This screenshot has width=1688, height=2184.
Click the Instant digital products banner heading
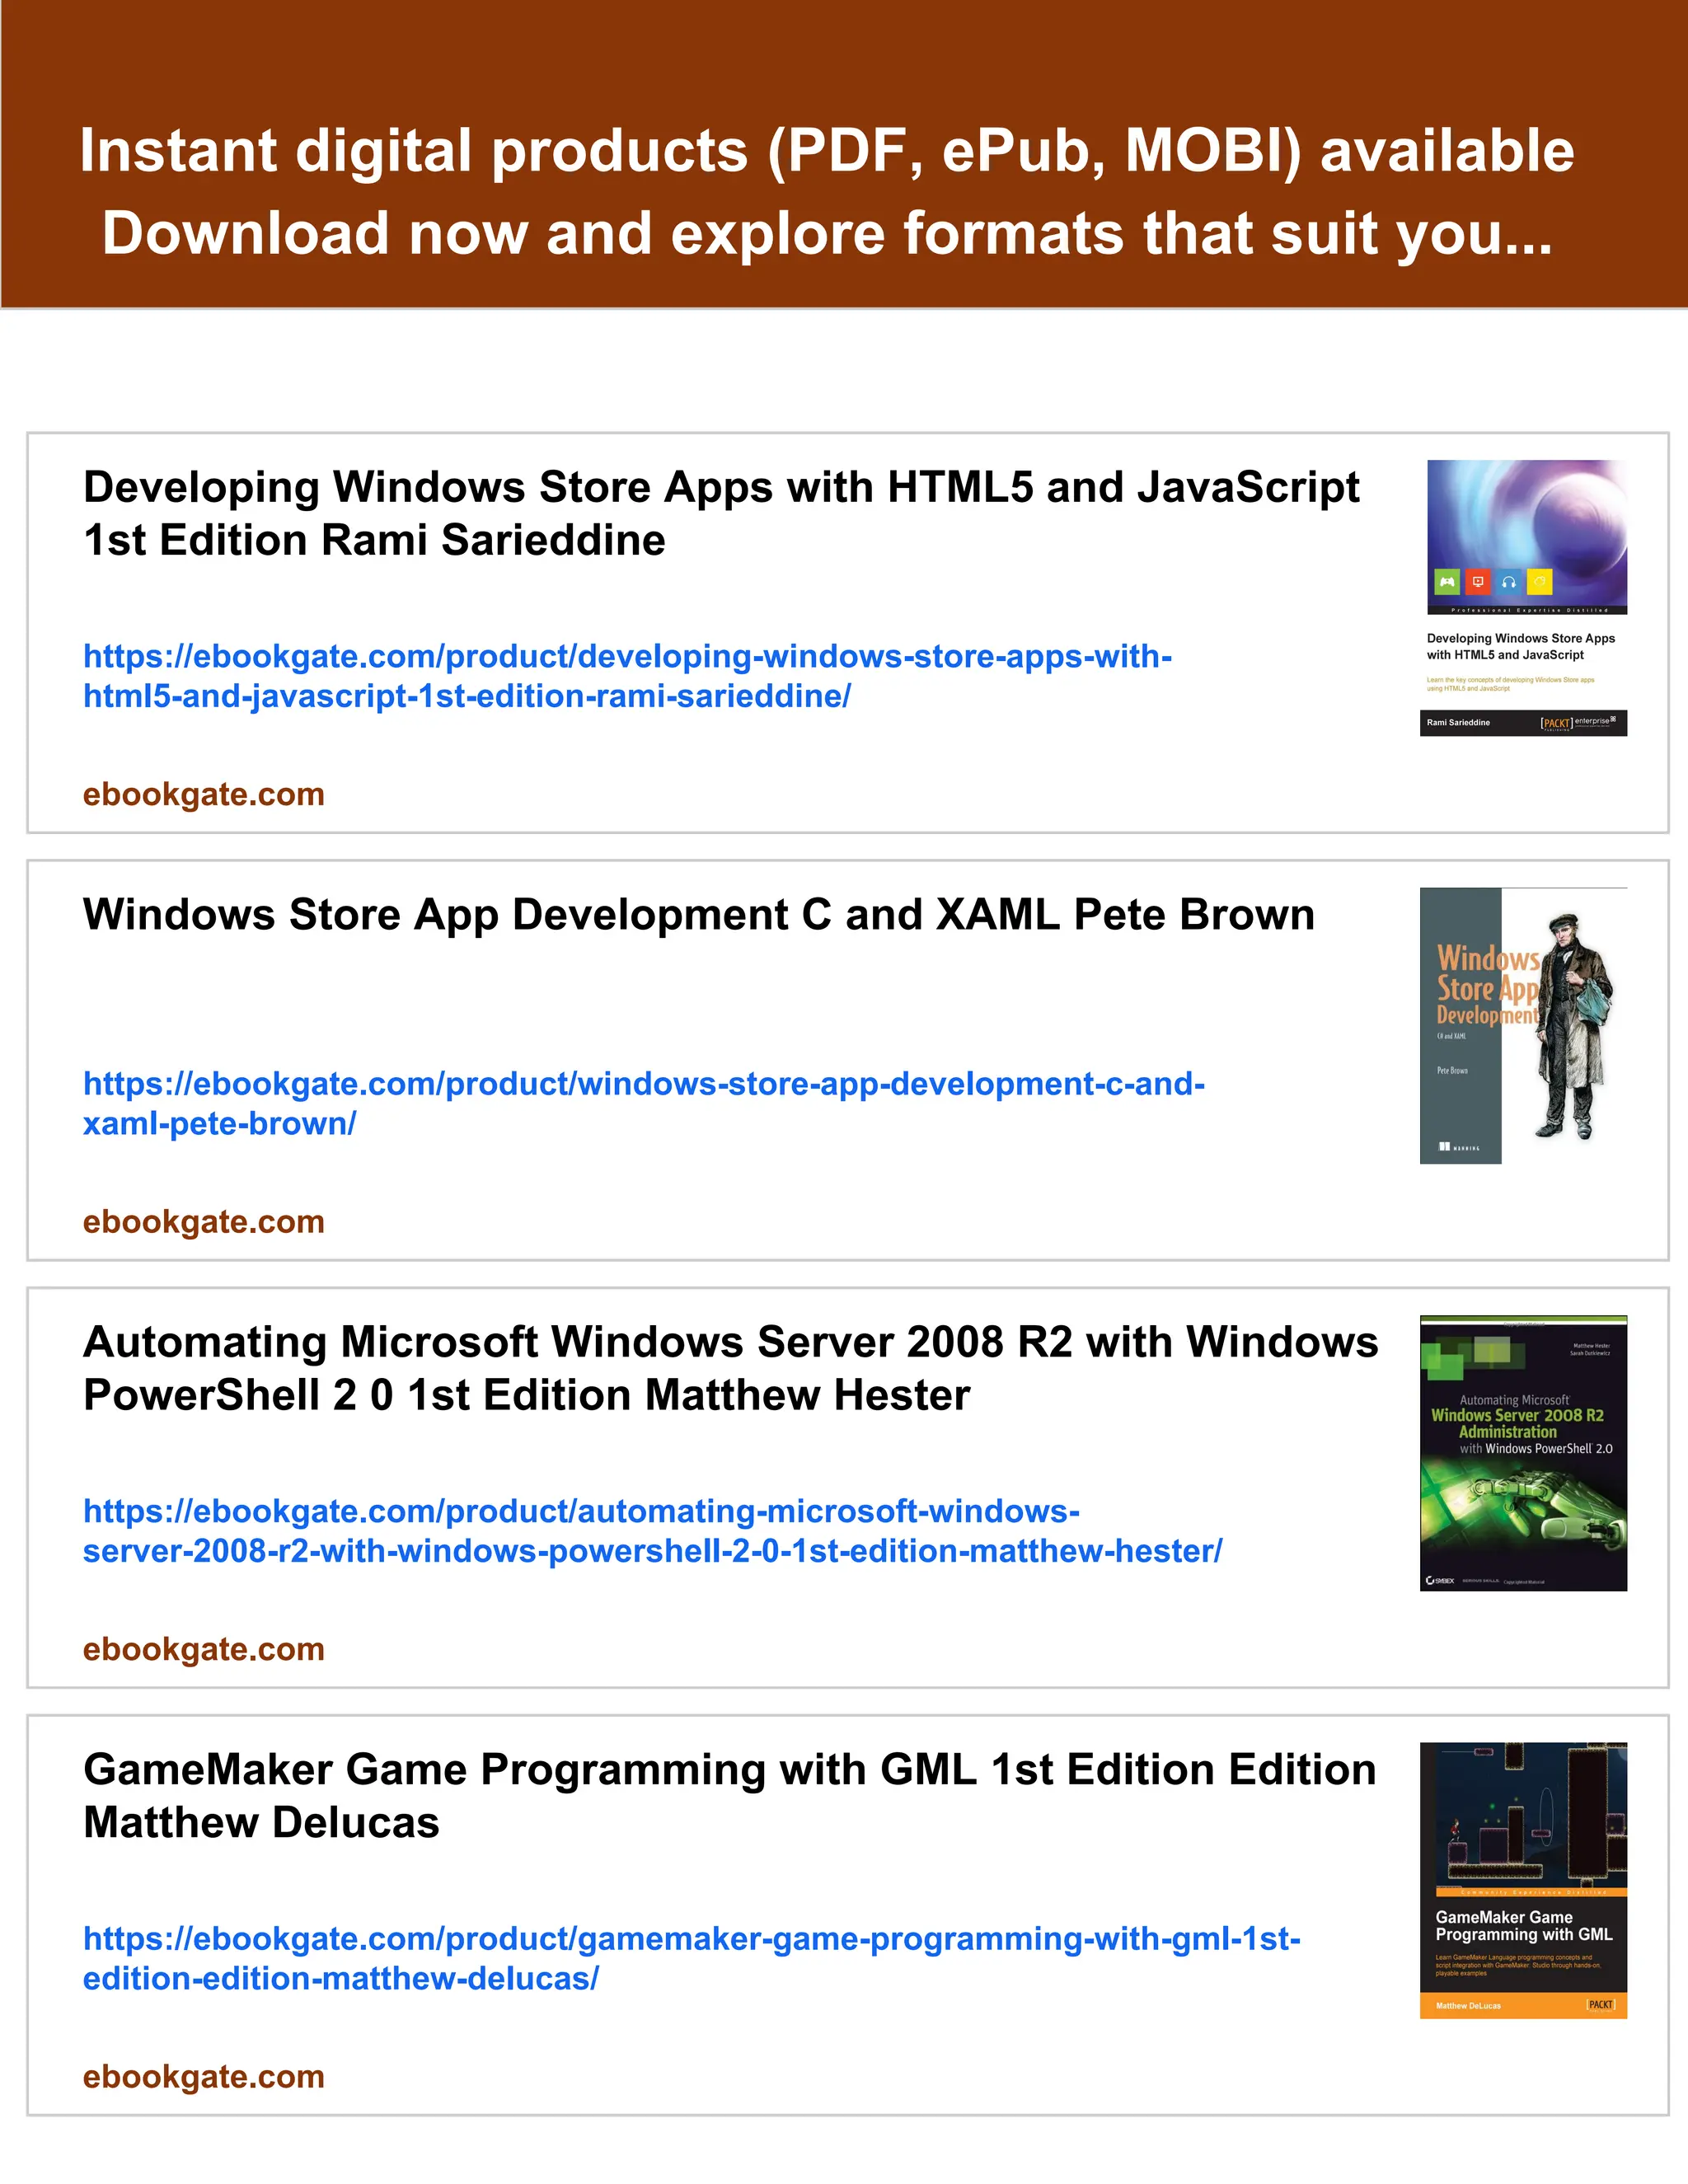coord(826,150)
